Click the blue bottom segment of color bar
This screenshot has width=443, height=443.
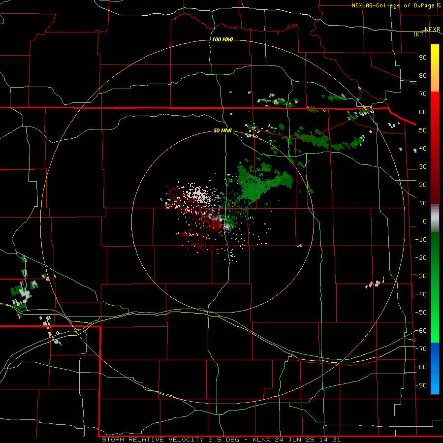(x=435, y=368)
